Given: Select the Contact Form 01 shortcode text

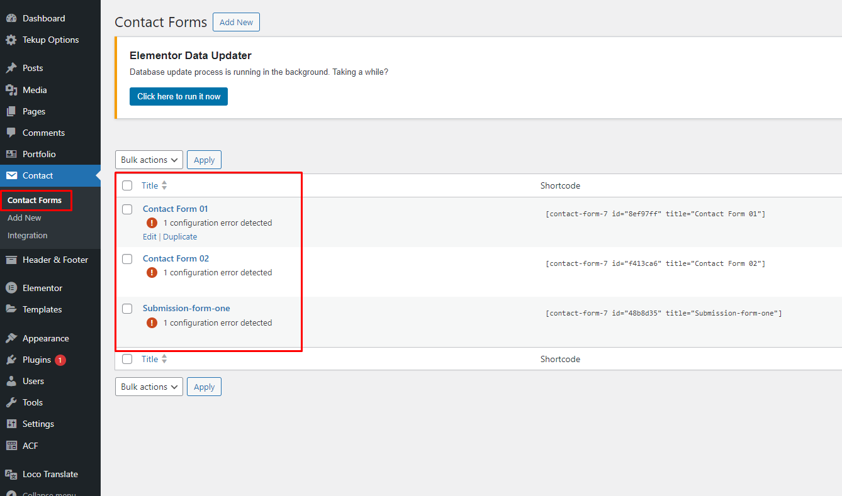Looking at the screenshot, I should (655, 214).
